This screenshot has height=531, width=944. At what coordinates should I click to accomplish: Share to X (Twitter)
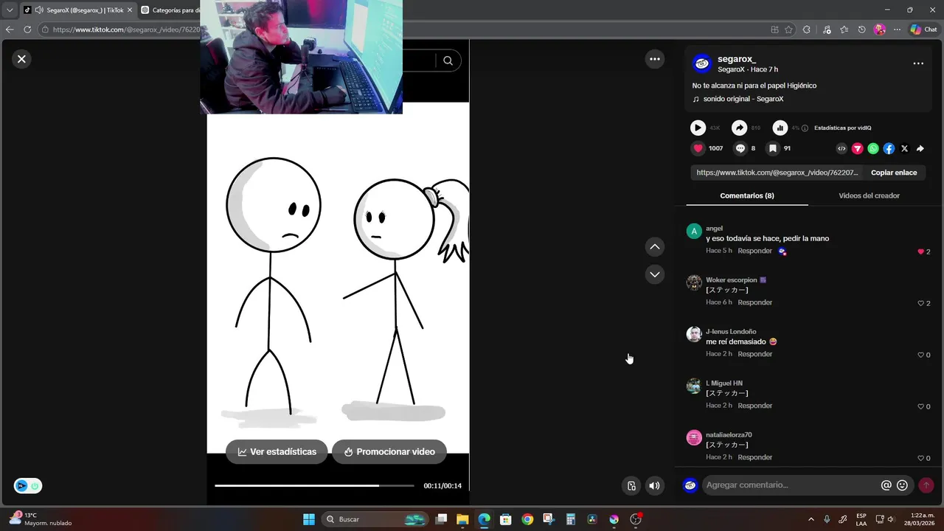905,148
